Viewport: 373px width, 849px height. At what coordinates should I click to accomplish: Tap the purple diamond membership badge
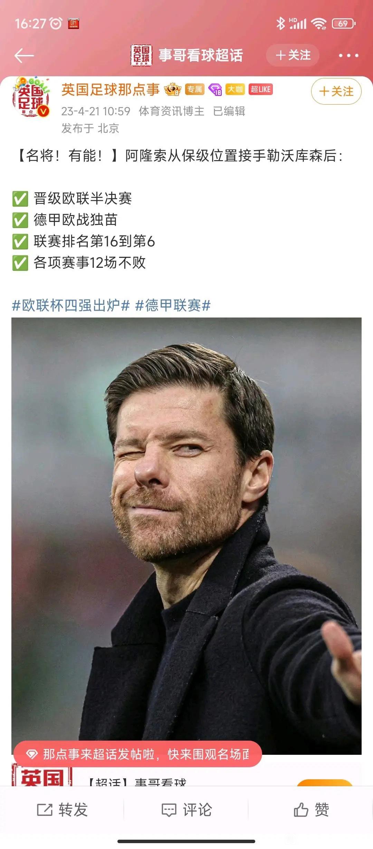coord(215,89)
